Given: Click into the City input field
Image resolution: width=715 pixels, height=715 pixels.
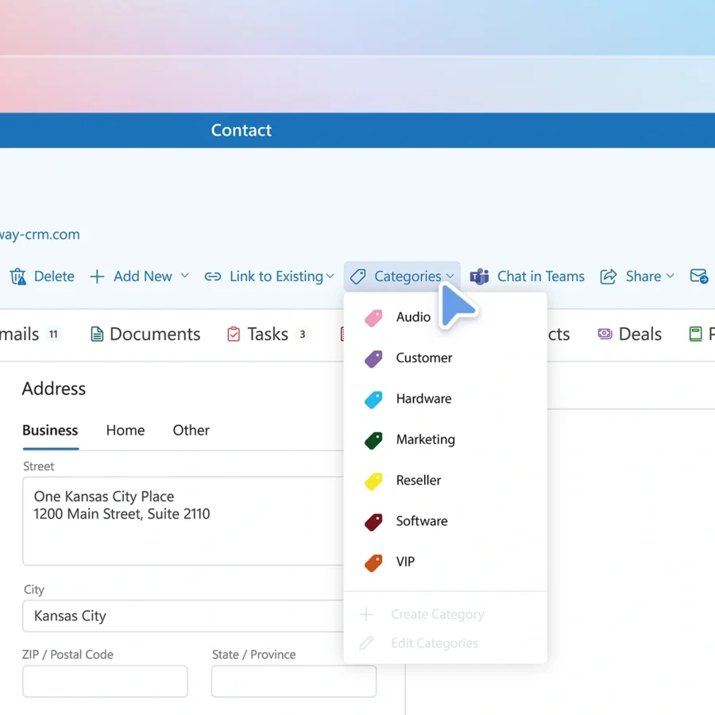Looking at the screenshot, I should pos(183,616).
